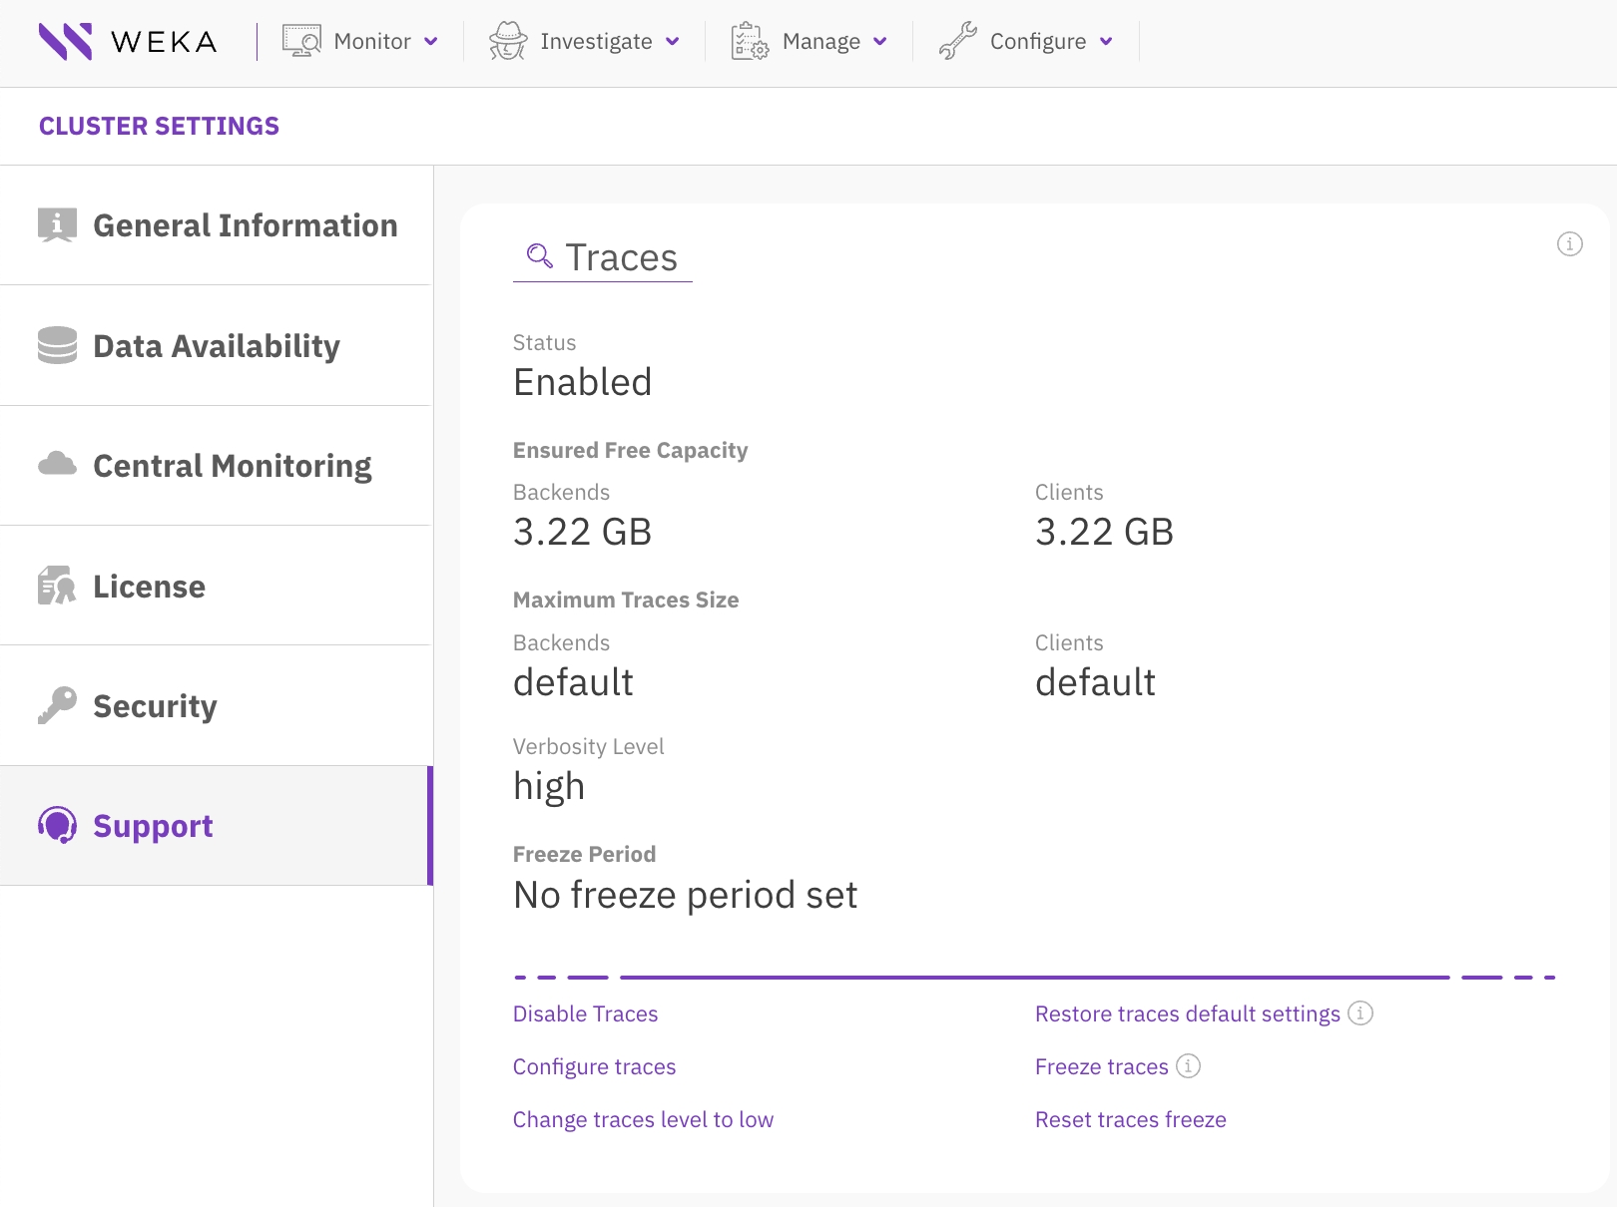Viewport: 1617px width, 1207px height.
Task: Click info icon beside Restore traces default settings
Action: pos(1360,1013)
